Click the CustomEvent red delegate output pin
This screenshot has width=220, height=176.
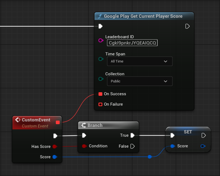(x=57, y=122)
